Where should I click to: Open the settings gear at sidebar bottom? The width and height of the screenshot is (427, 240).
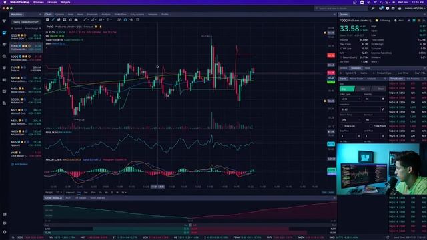tap(5, 232)
